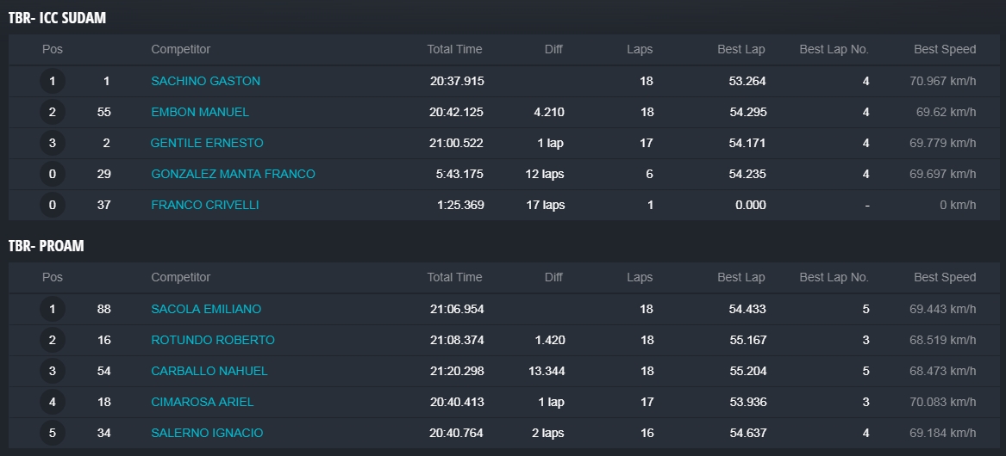1006x456 pixels.
Task: Open SACHINO GASTON competitor link
Action: (x=205, y=81)
